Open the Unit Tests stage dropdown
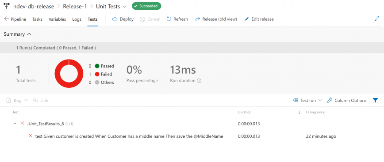The image size is (384, 162). click(x=124, y=7)
